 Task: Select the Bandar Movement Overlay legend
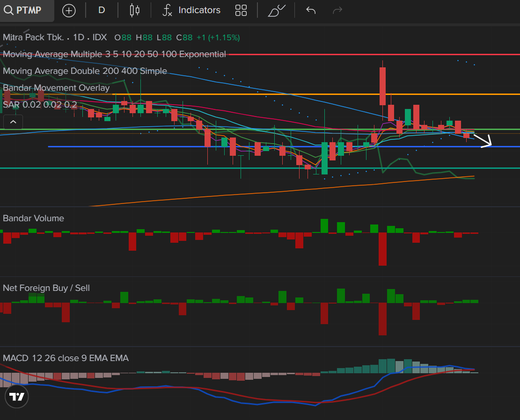point(56,88)
